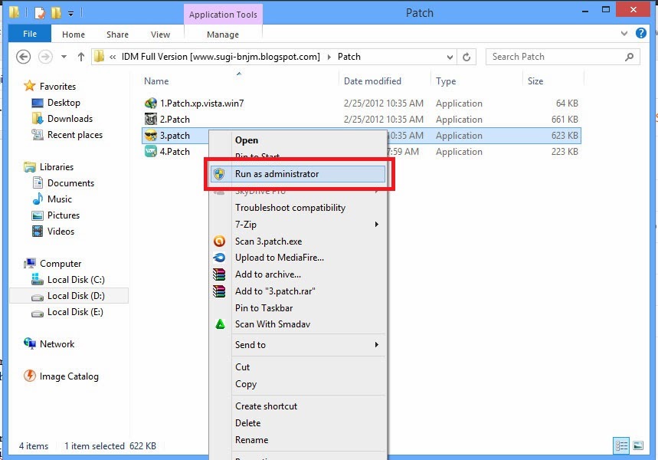This screenshot has height=460, width=658.
Task: Choose Delete in context menu
Action: [297, 423]
